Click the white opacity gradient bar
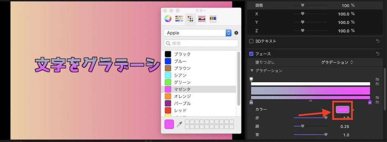The image size is (387, 142). click(311, 84)
